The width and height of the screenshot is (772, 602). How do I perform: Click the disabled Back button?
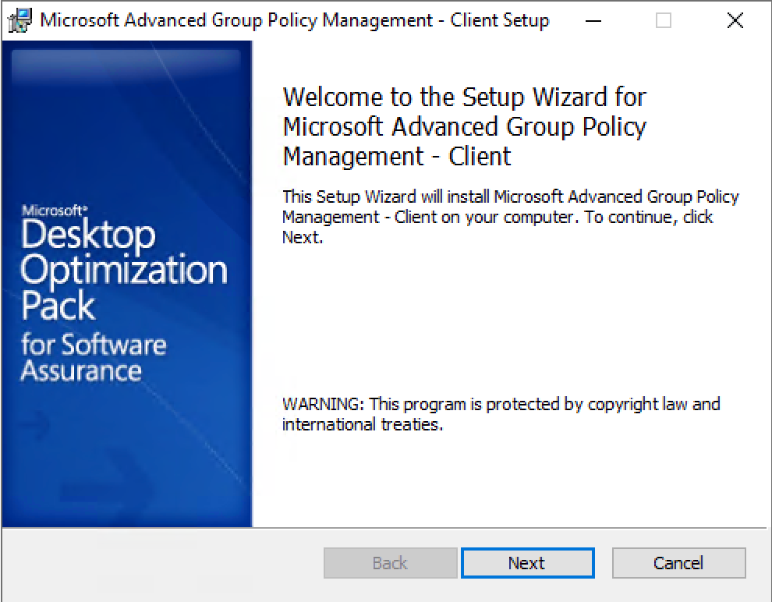click(x=390, y=563)
